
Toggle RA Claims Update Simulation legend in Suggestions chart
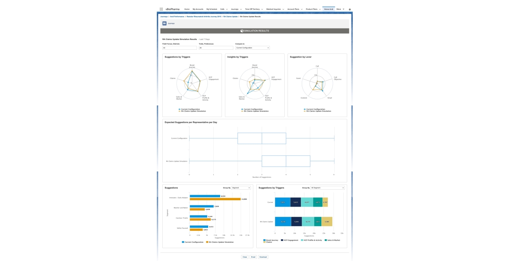(x=221, y=242)
